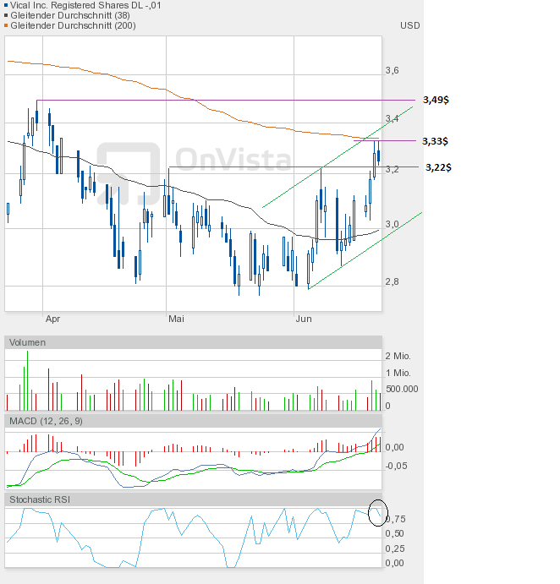Click the Volumen panel header

[28, 342]
